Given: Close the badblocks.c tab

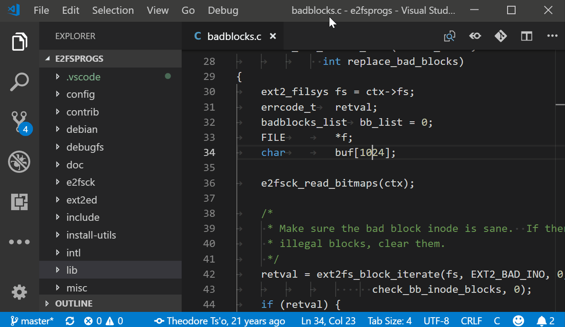Looking at the screenshot, I should [273, 36].
